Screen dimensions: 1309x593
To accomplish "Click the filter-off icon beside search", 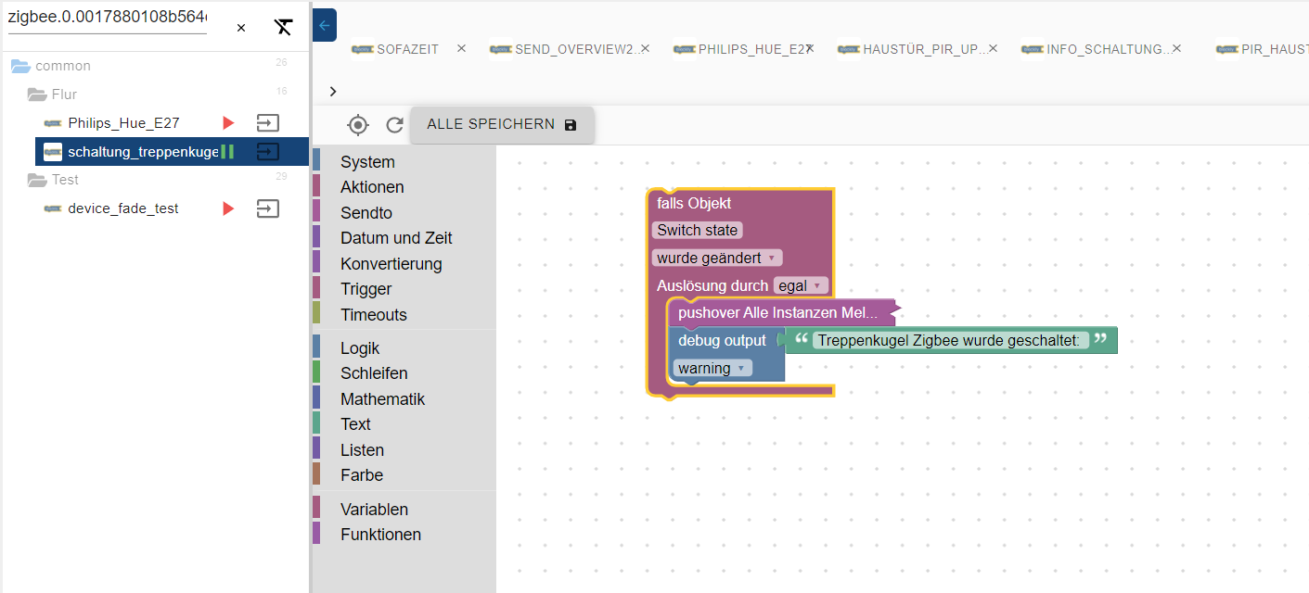I will (x=283, y=28).
